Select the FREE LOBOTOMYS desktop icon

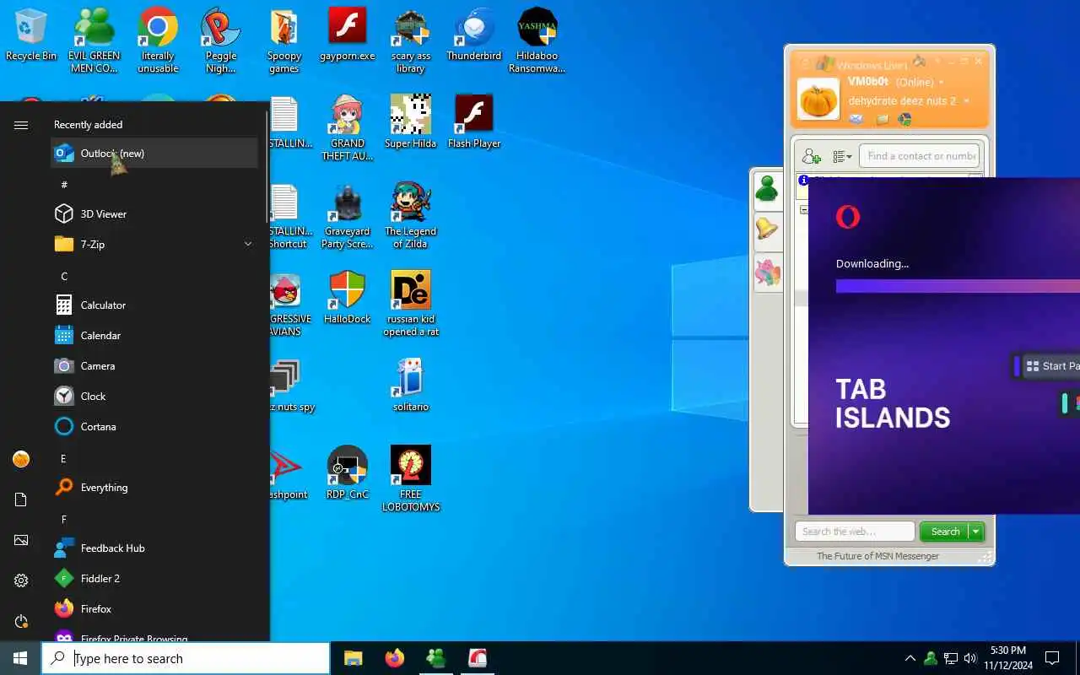(411, 479)
